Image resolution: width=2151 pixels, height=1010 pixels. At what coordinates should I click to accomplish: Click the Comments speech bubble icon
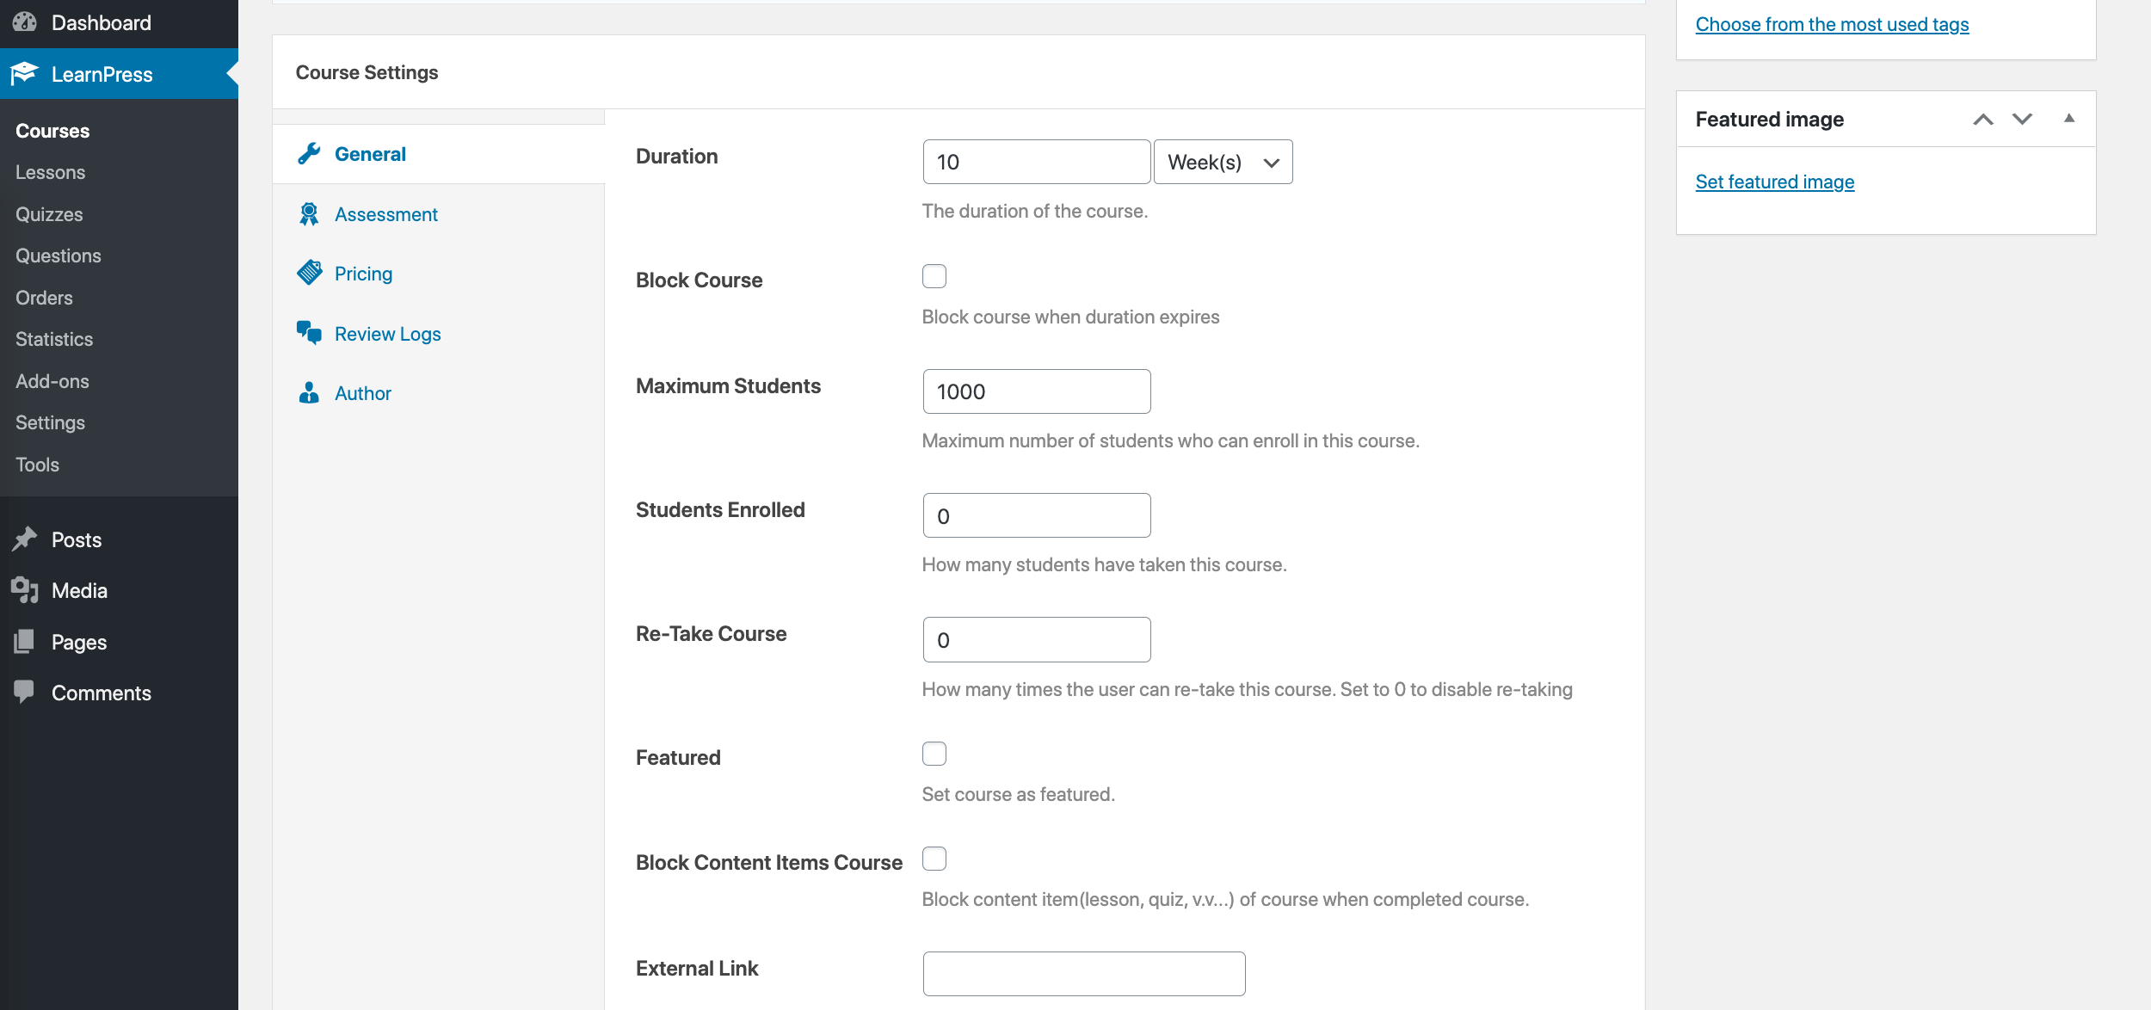tap(25, 692)
